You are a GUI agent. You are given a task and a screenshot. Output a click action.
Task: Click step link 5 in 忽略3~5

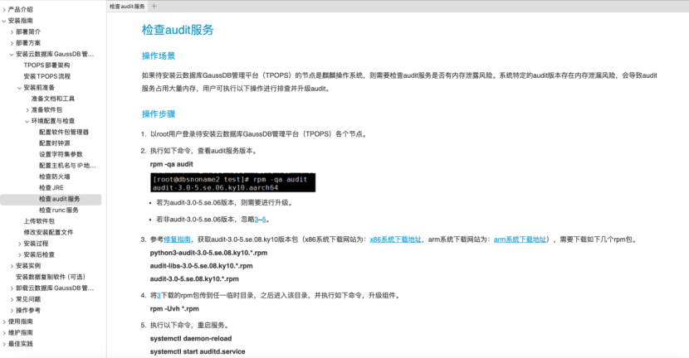coord(264,220)
